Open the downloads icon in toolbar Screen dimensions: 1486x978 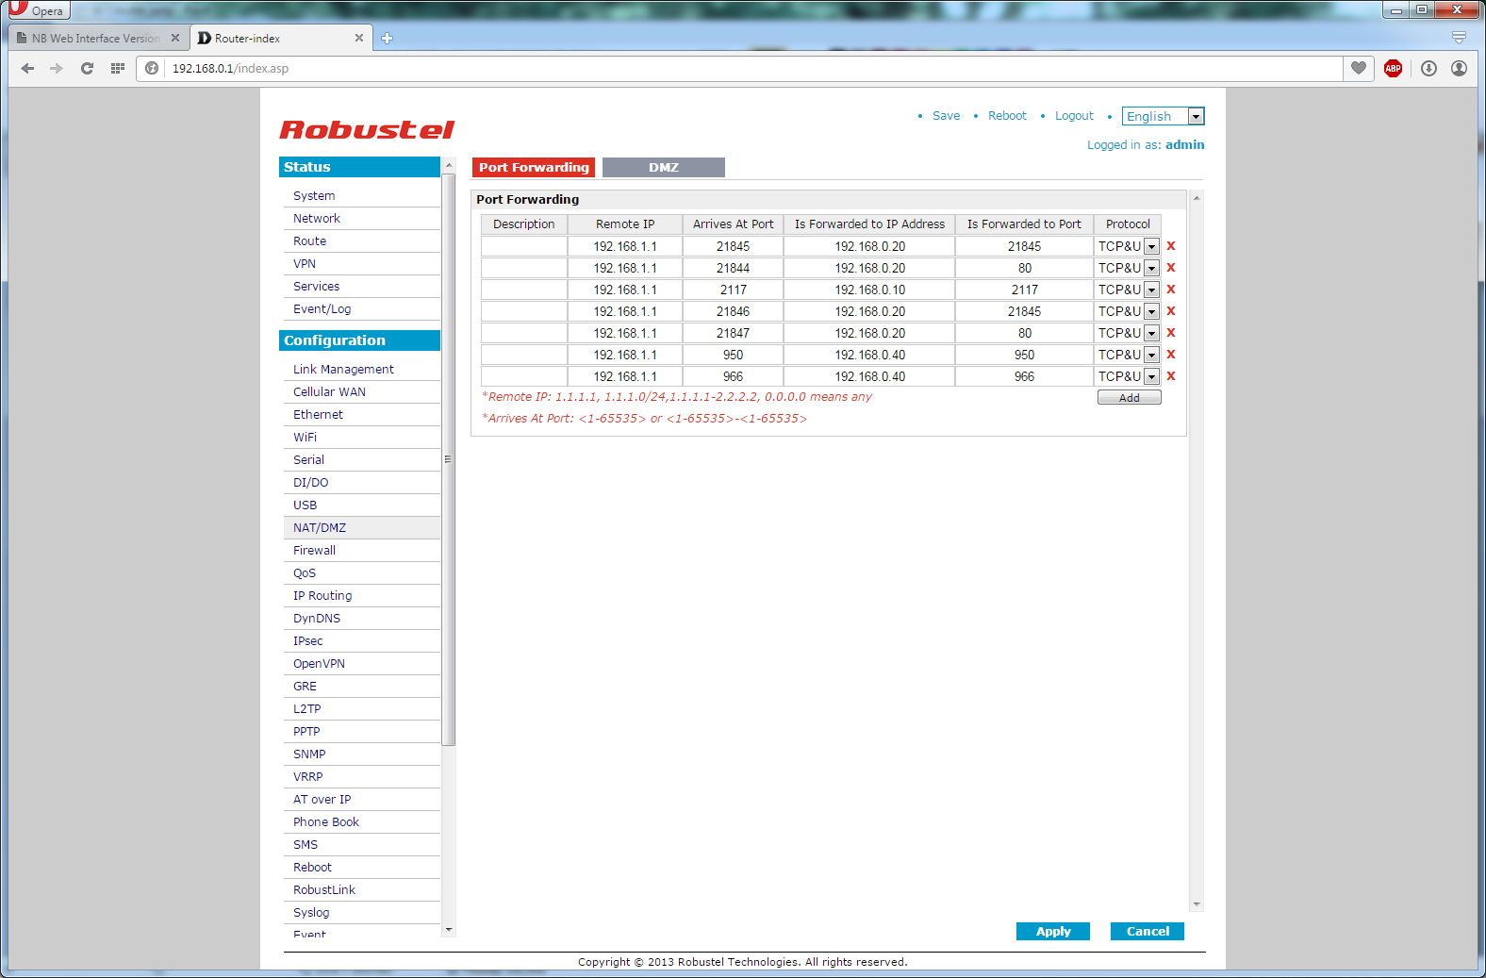[x=1428, y=68]
